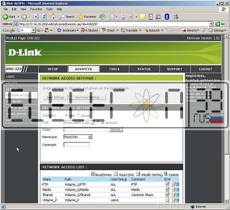Viewport: 230px width, 210px height.
Task: Switch to the SETUP tab
Action: click(53, 69)
